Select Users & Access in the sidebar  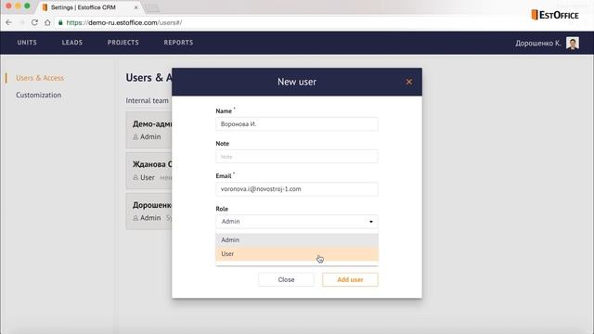coord(40,78)
